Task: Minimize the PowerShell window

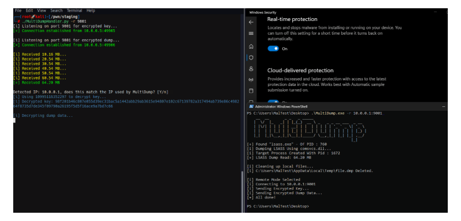Action: click(444, 106)
